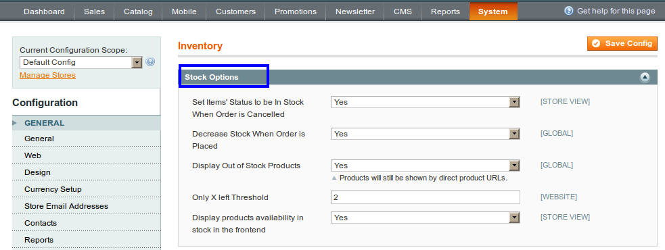Open the Current Configuration Scope dropdown
Viewport: 665px width, 250px height.
coord(81,62)
